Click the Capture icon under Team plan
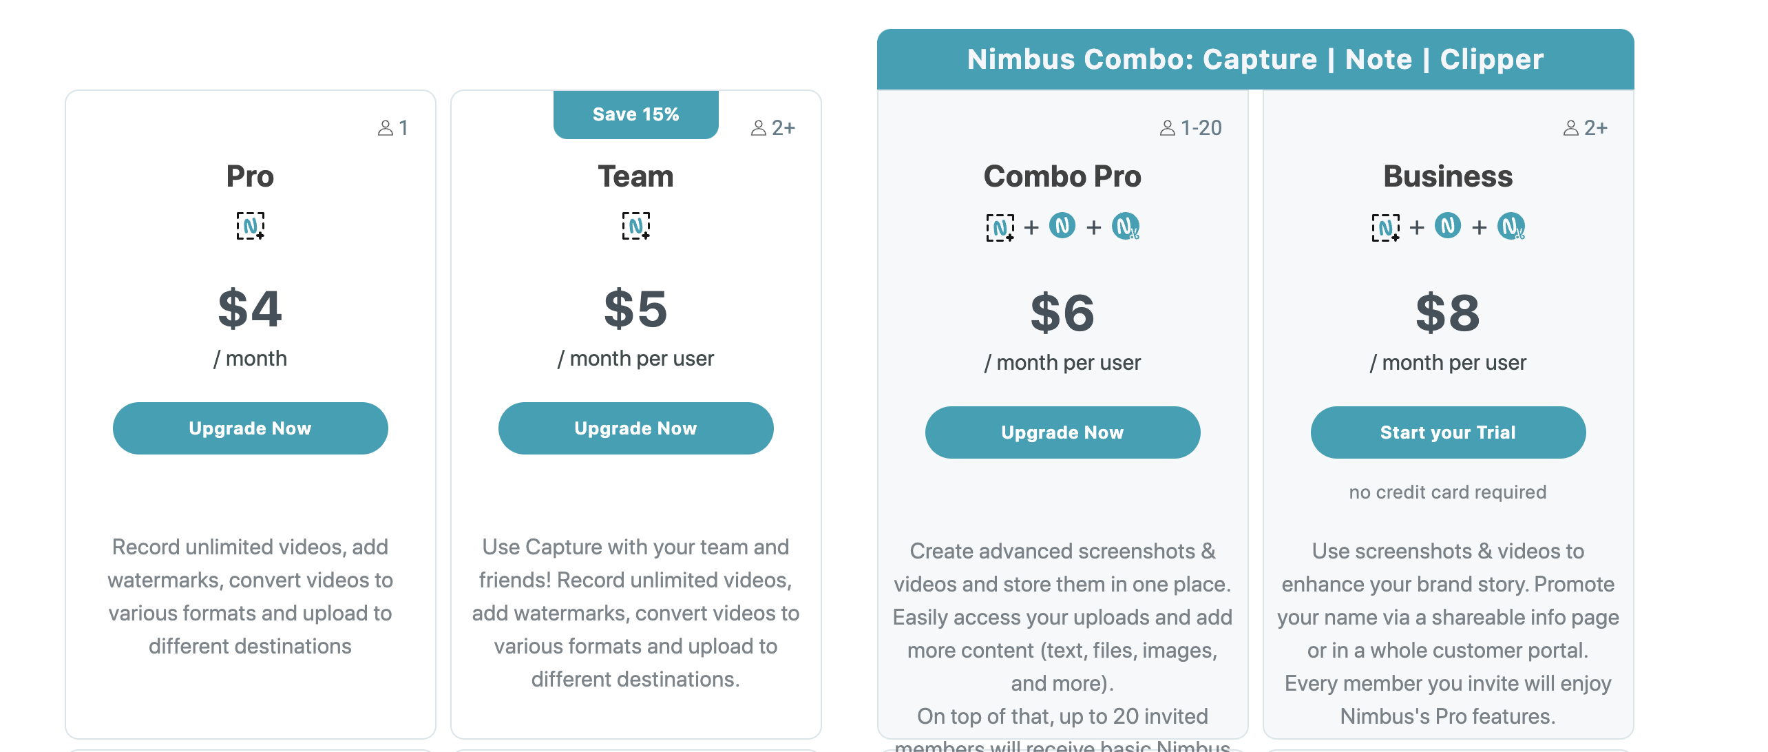 637,224
